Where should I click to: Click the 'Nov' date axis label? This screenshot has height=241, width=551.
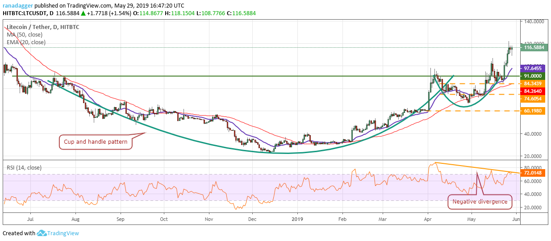pos(209,219)
